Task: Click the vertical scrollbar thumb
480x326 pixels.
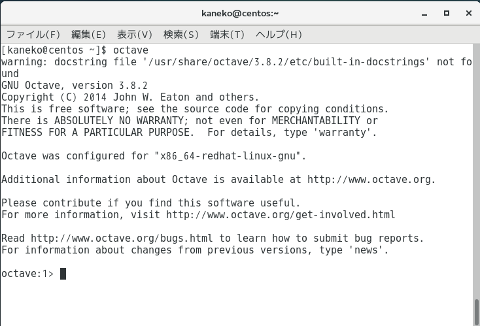Action: (x=476, y=312)
